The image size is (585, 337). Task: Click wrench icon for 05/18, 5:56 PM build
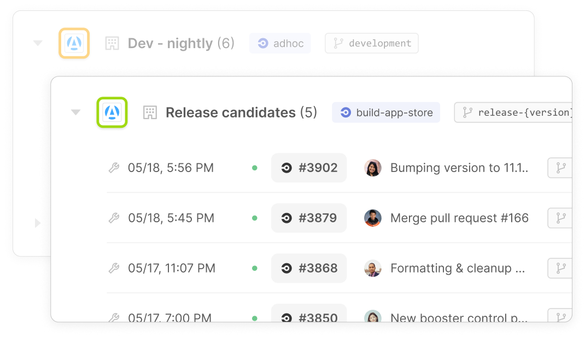coord(114,168)
